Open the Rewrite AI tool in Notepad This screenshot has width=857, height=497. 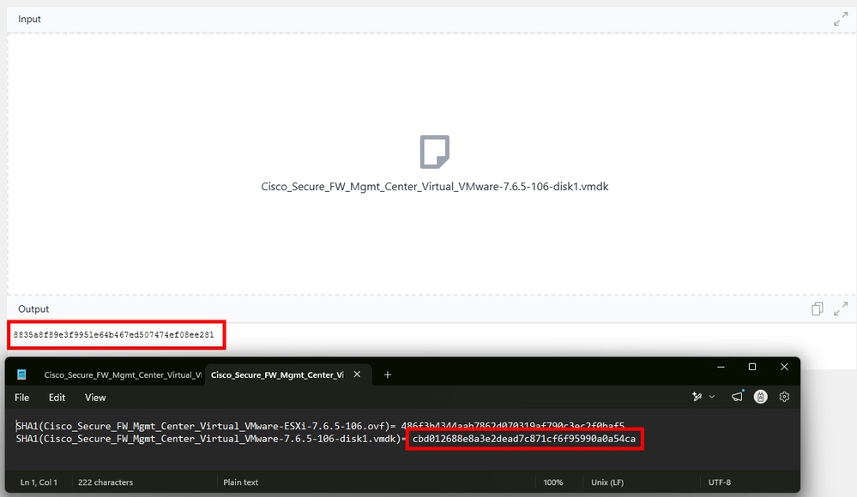[x=697, y=397]
